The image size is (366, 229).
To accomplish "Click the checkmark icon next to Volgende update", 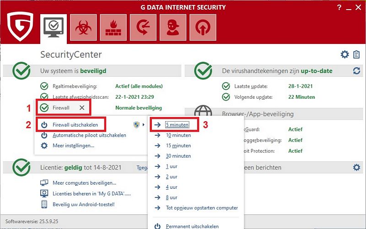I will tap(226, 97).
